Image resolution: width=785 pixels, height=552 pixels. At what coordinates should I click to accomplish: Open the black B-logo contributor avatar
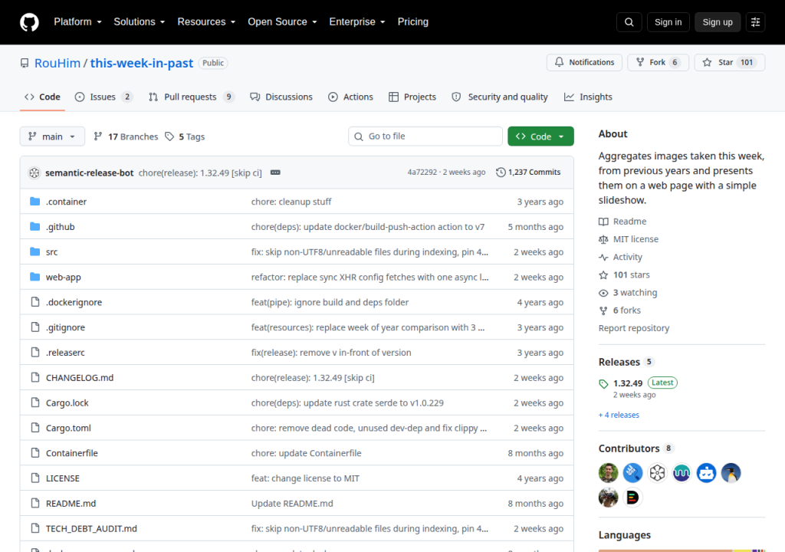[x=632, y=498]
